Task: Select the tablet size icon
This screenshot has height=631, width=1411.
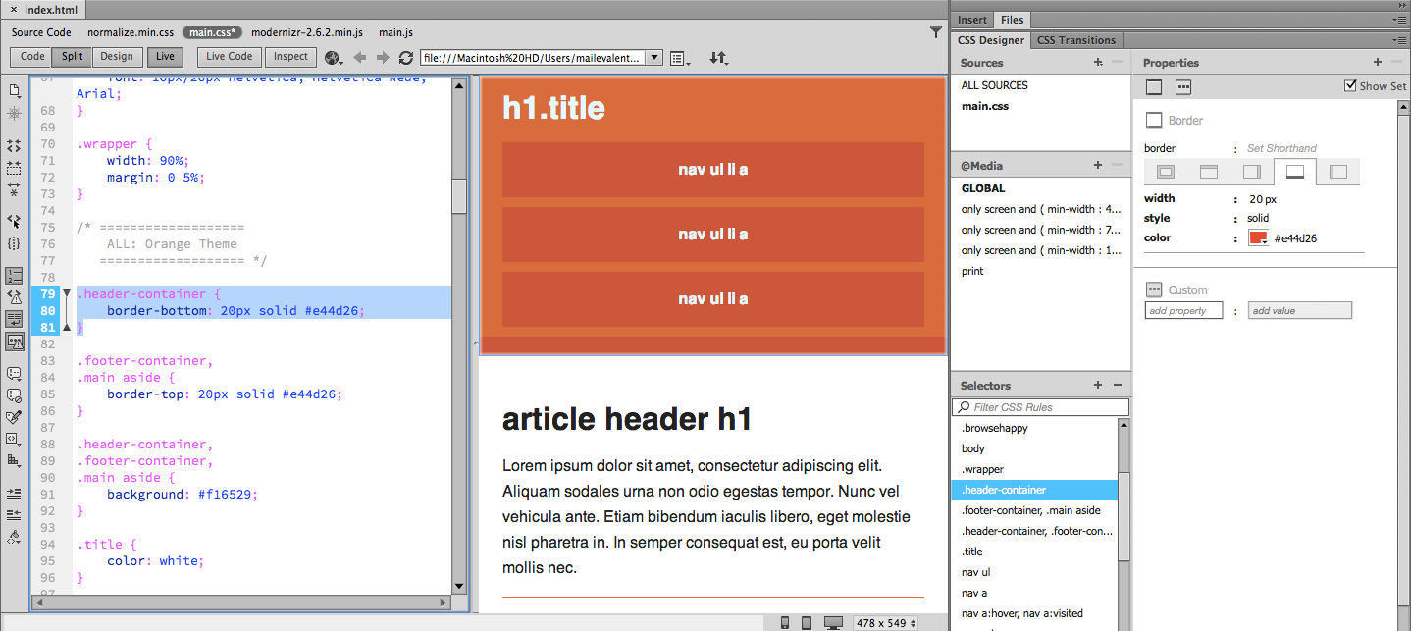Action: [806, 622]
